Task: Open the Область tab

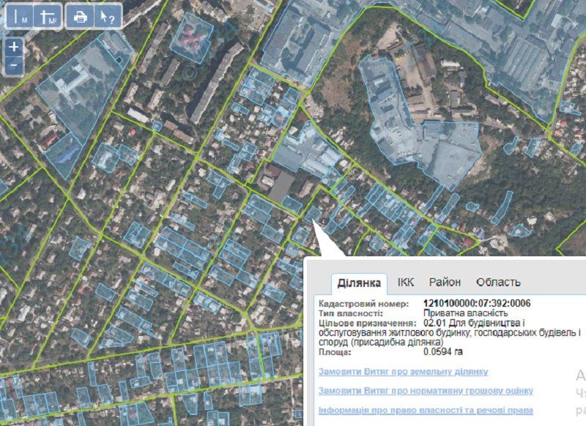Action: pos(498,282)
